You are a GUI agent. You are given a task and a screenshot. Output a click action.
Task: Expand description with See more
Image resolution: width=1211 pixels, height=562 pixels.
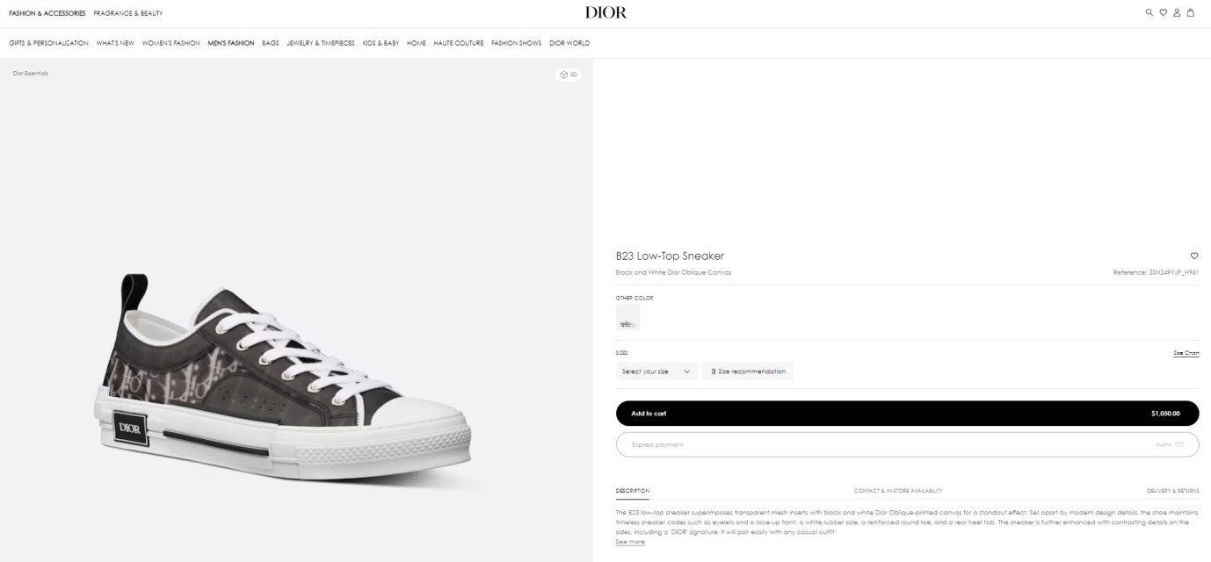tap(630, 542)
